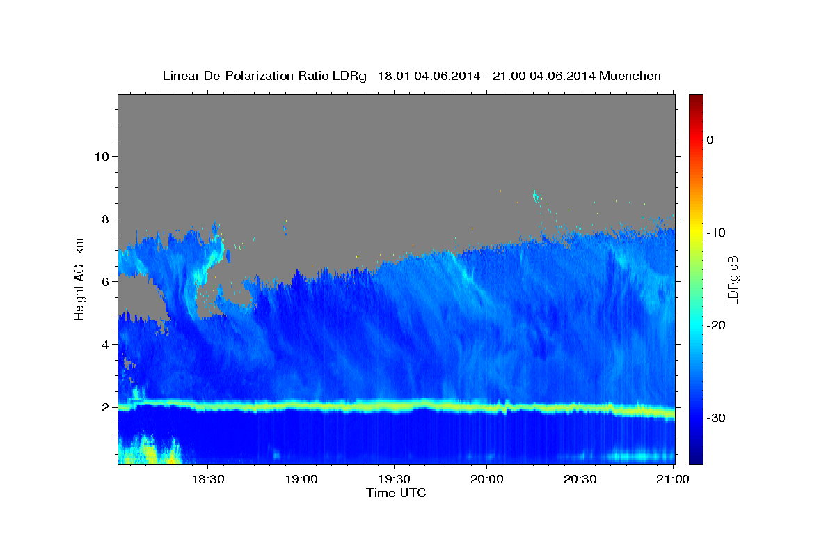Click the colorbar label '0'
The width and height of the screenshot is (835, 557).
(710, 140)
